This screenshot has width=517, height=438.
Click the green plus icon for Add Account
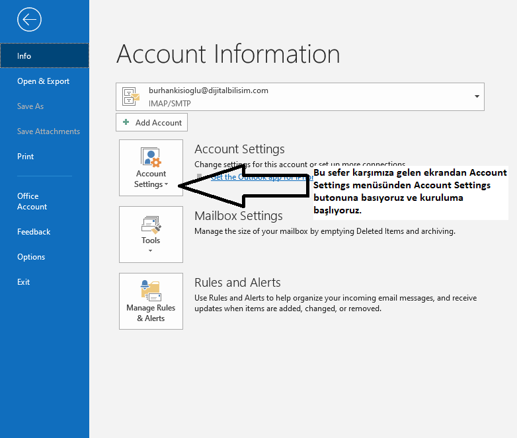click(126, 122)
